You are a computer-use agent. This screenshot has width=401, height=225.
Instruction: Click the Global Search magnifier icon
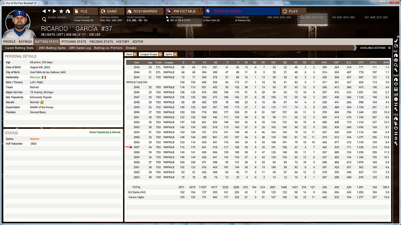(x=44, y=20)
